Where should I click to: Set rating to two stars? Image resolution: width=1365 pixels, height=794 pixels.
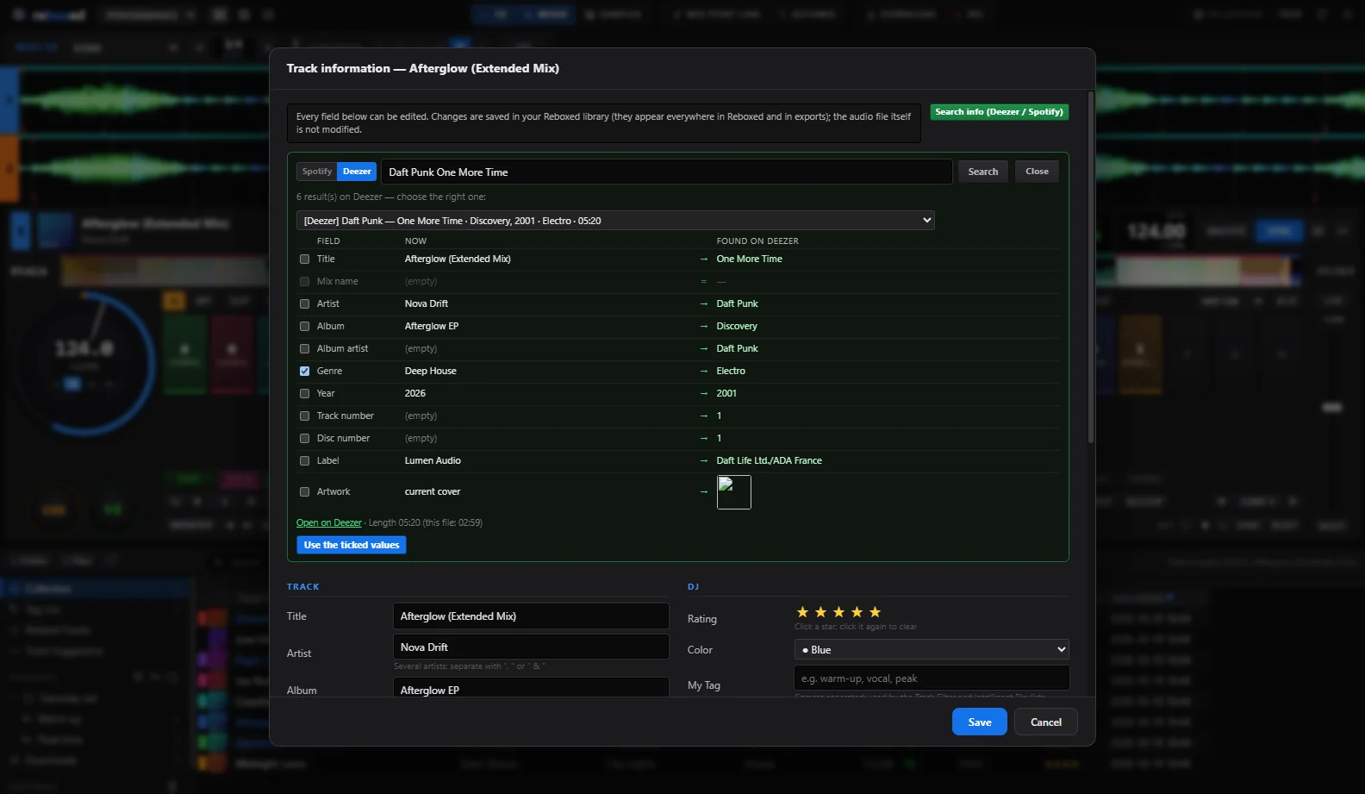coord(820,612)
